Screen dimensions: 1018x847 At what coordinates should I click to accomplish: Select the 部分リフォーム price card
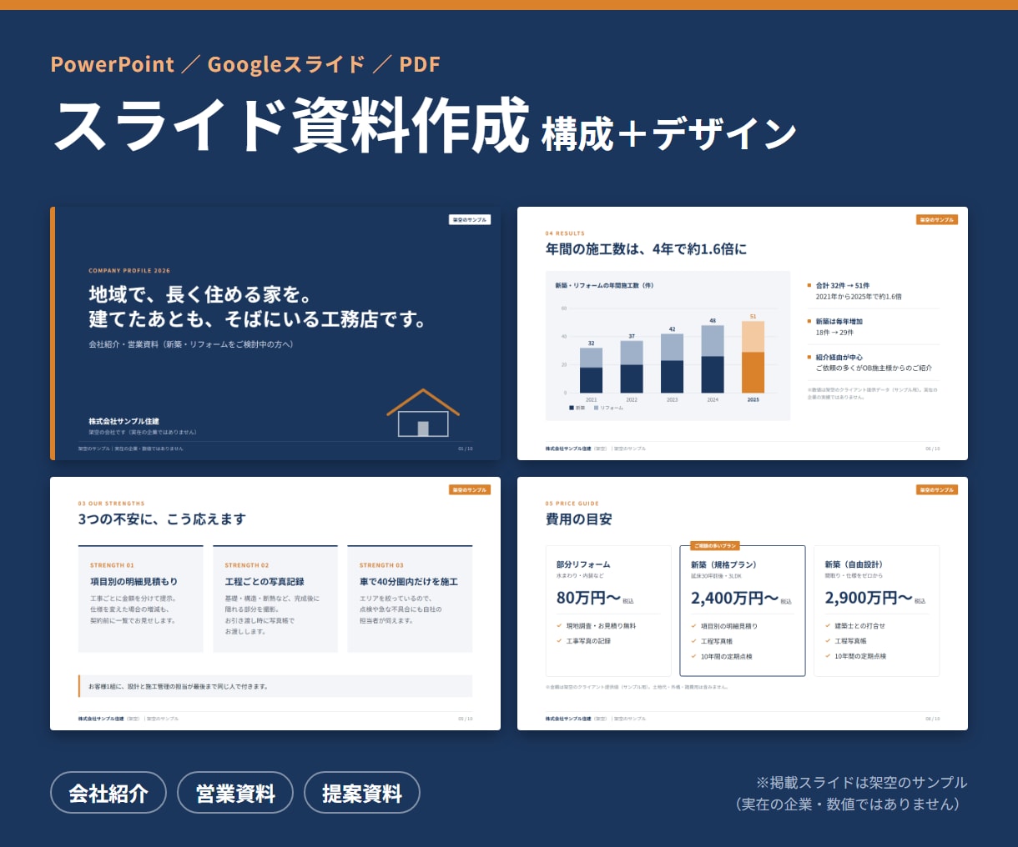click(x=608, y=611)
